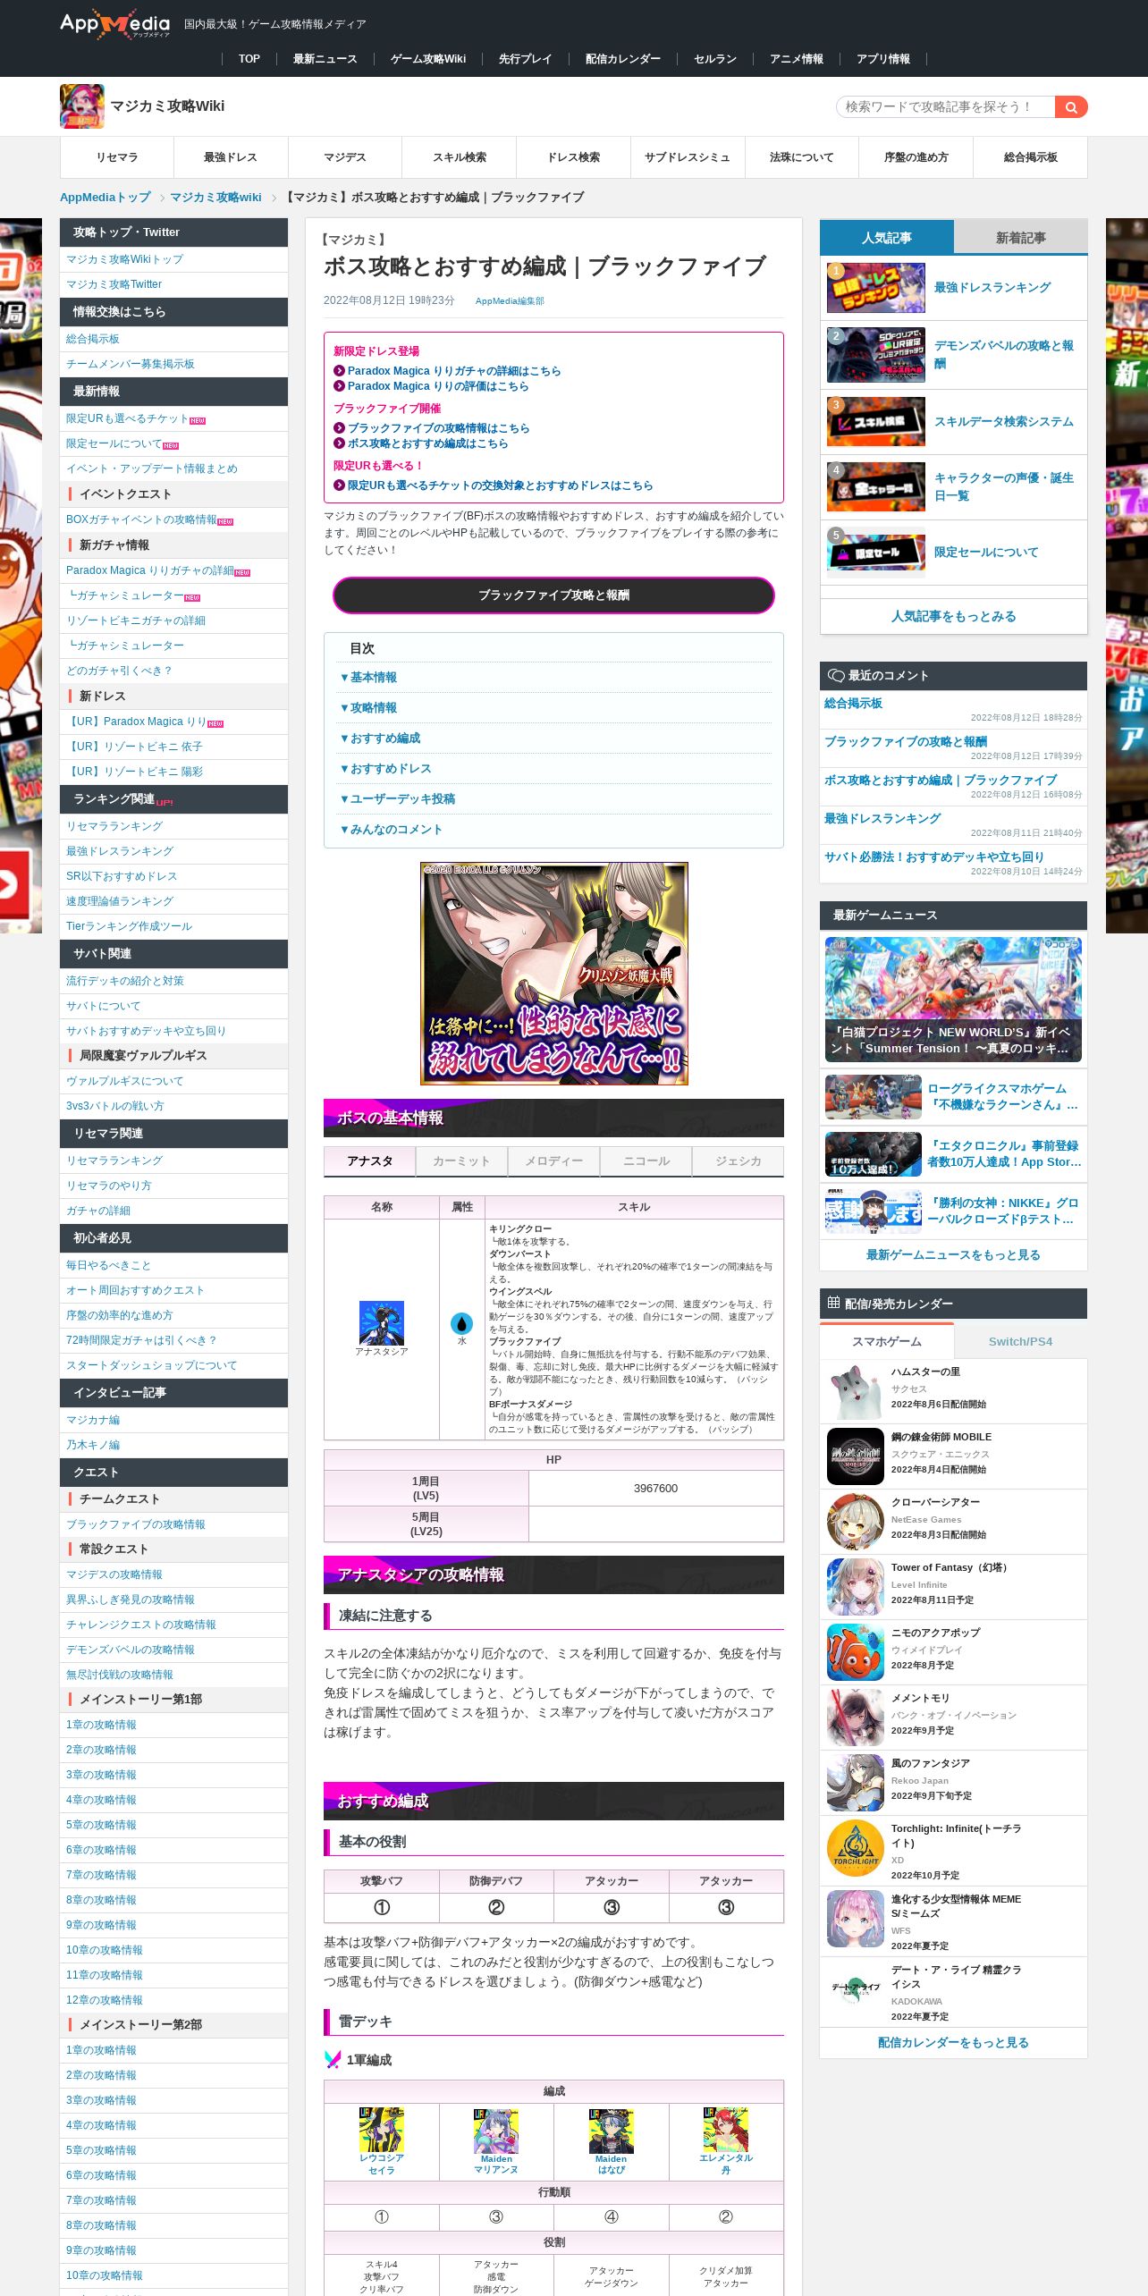This screenshot has width=1148, height=2296.
Task: Open the Maiden はなび dress icon
Action: pyautogui.click(x=612, y=2130)
